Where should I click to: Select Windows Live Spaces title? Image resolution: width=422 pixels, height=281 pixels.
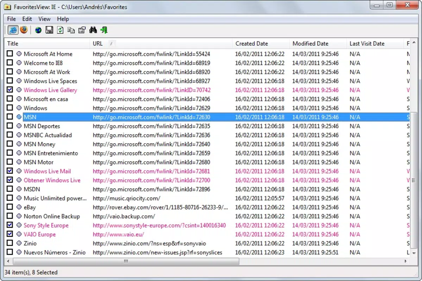[x=50, y=81]
